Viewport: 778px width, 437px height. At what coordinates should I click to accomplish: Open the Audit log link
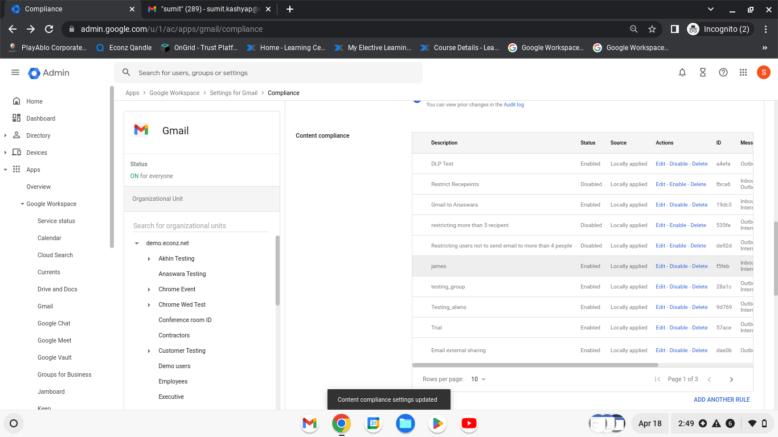514,105
